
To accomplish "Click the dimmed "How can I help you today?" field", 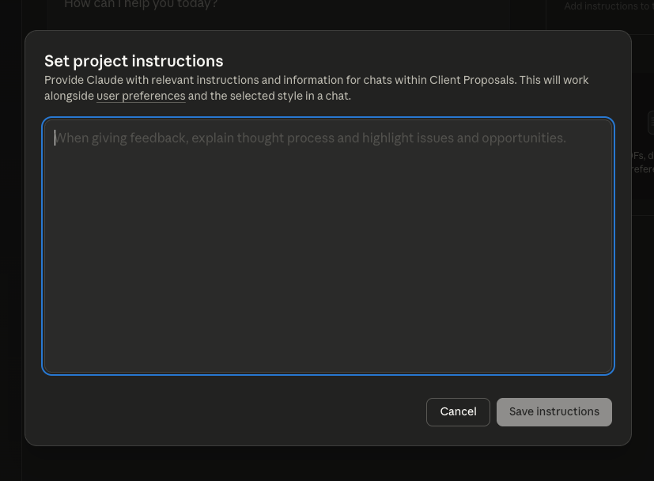I will 141,6.
